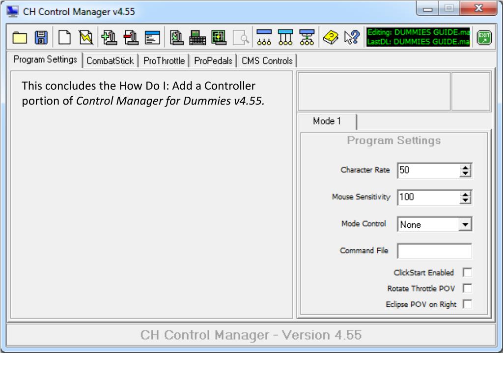Click the 'Program Settings' panel heading
The height and width of the screenshot is (377, 503).
pos(393,141)
